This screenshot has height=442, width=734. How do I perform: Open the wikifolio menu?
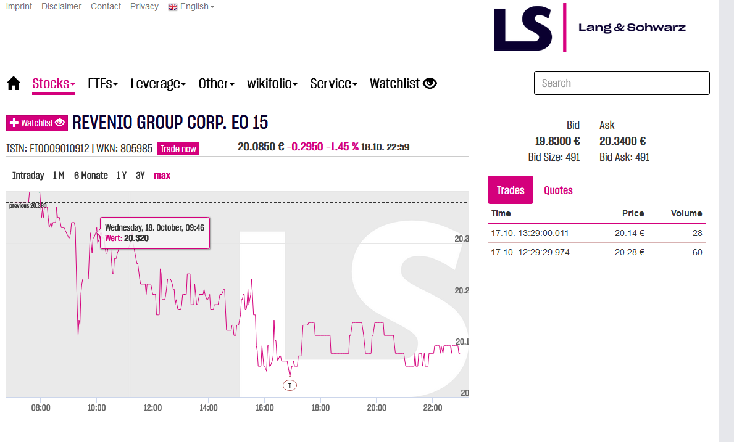(272, 83)
